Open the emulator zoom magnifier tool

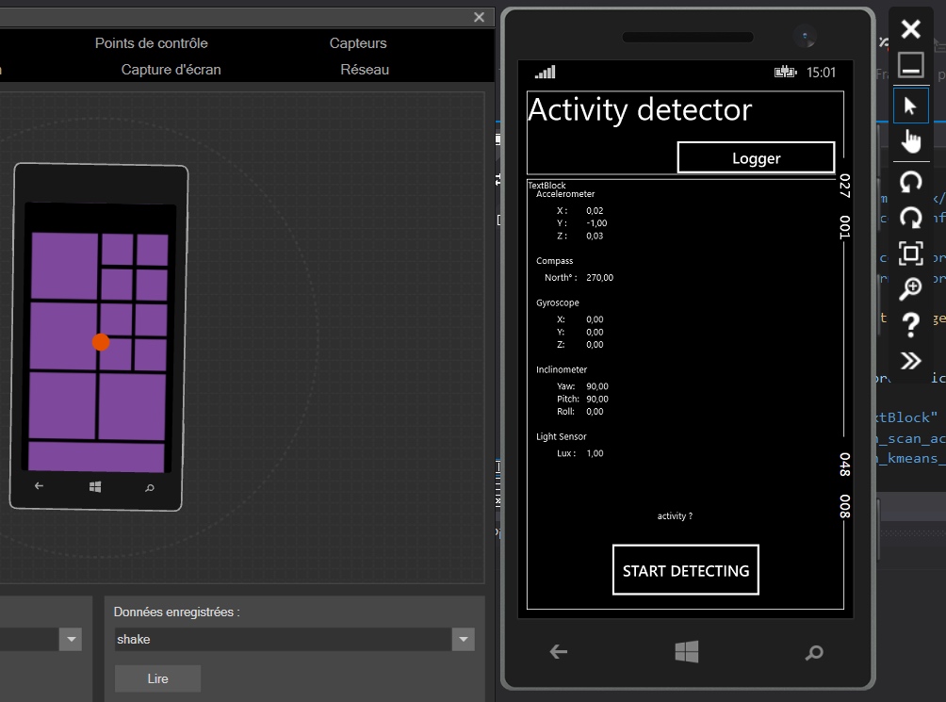[910, 289]
